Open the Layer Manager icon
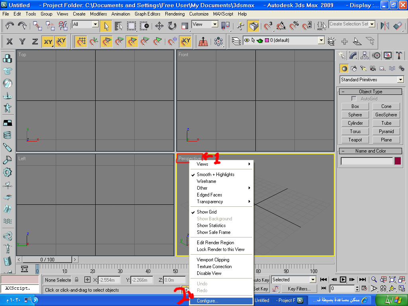The height and width of the screenshot is (306, 408). (236, 41)
